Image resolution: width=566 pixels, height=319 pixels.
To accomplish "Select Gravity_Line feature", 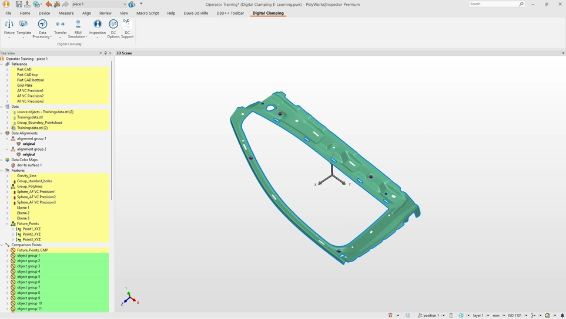I will [x=26, y=176].
